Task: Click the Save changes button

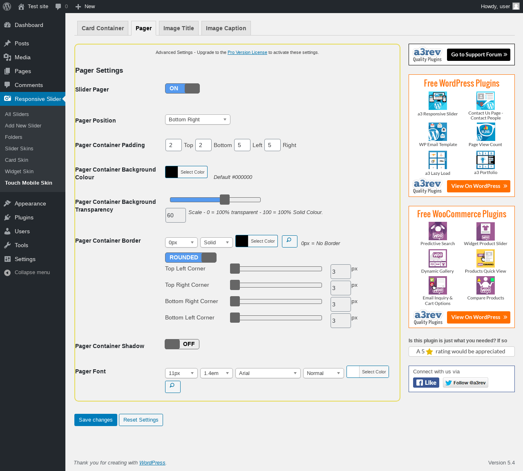Action: pyautogui.click(x=96, y=420)
